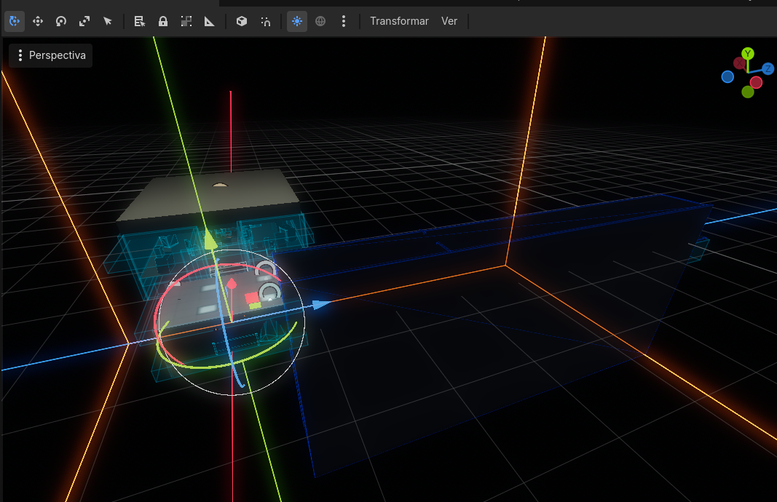Select the Rotate mode tool
The image size is (777, 502).
pos(61,21)
